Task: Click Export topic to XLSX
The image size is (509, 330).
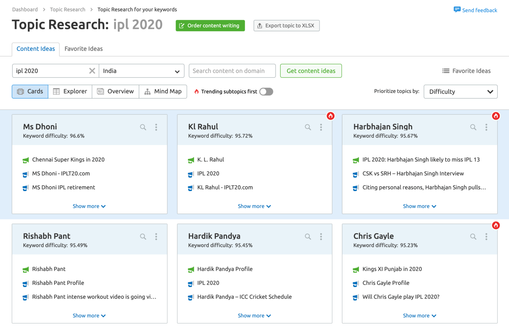Action: point(286,25)
